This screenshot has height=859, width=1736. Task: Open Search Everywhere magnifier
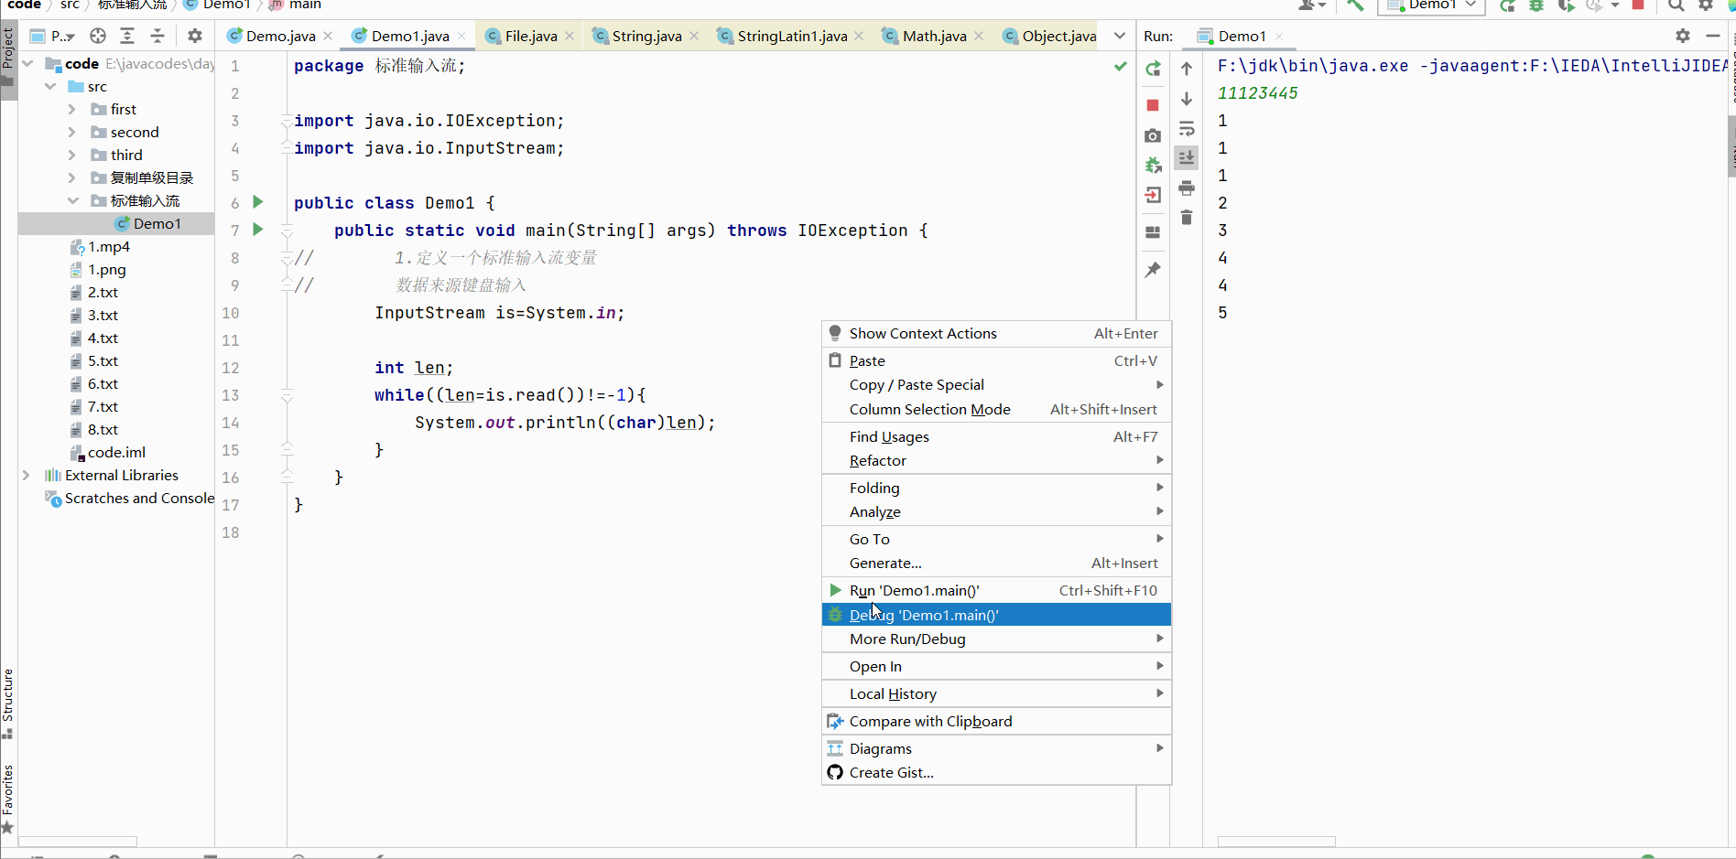(1676, 5)
